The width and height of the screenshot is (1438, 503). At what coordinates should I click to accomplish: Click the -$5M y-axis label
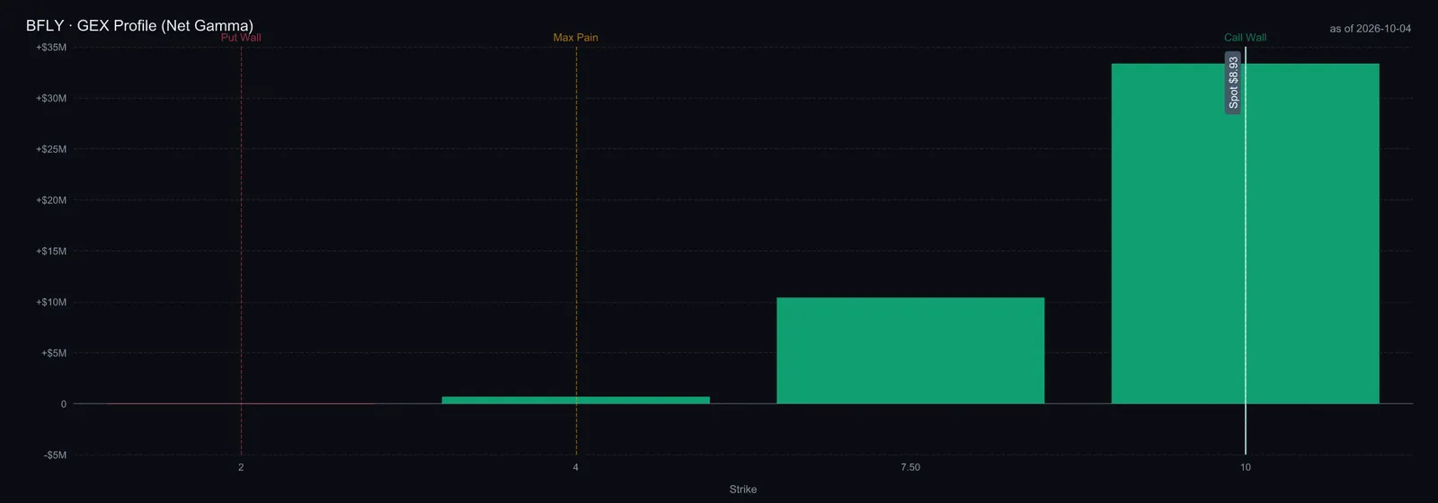coord(55,454)
